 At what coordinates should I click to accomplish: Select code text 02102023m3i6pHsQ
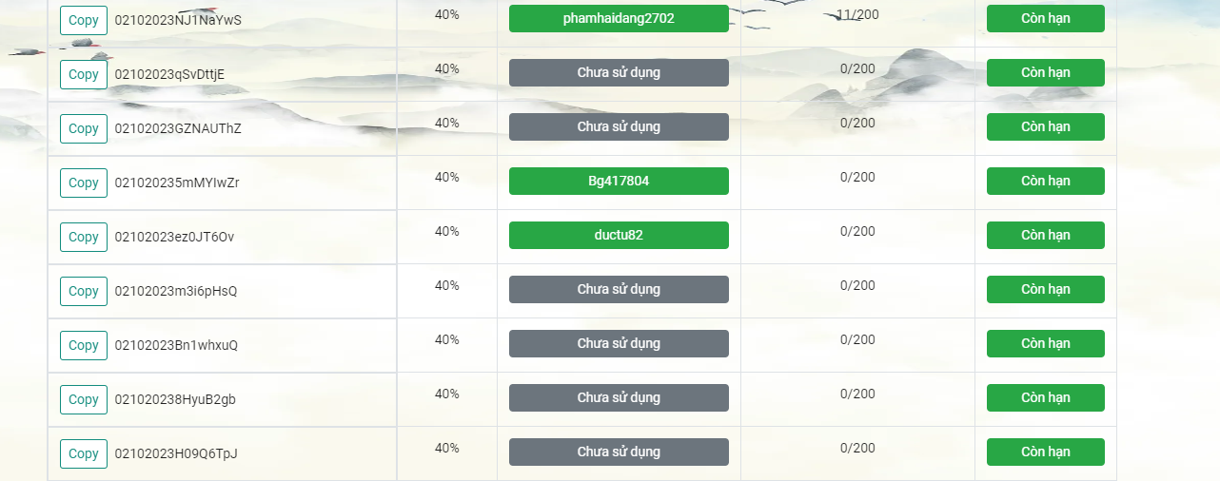pos(176,291)
